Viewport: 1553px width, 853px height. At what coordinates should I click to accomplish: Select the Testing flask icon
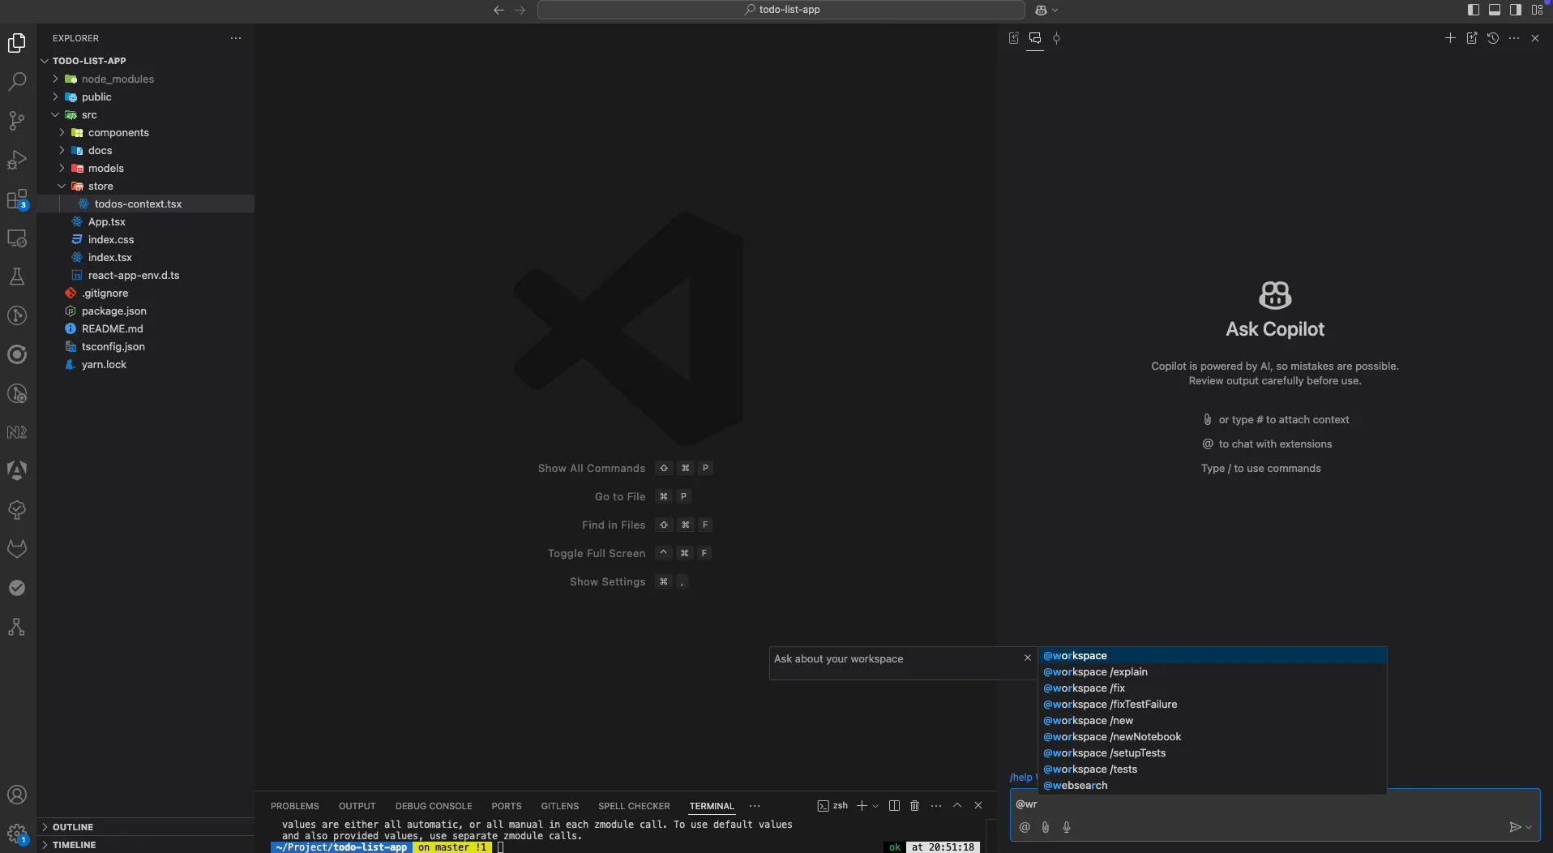(17, 276)
